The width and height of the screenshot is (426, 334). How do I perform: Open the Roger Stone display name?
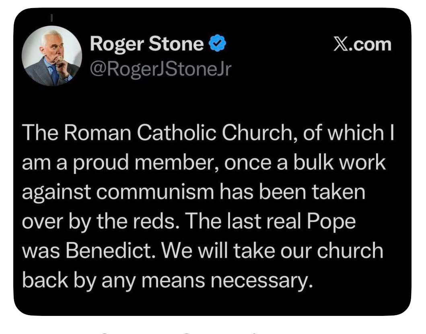tap(146, 43)
